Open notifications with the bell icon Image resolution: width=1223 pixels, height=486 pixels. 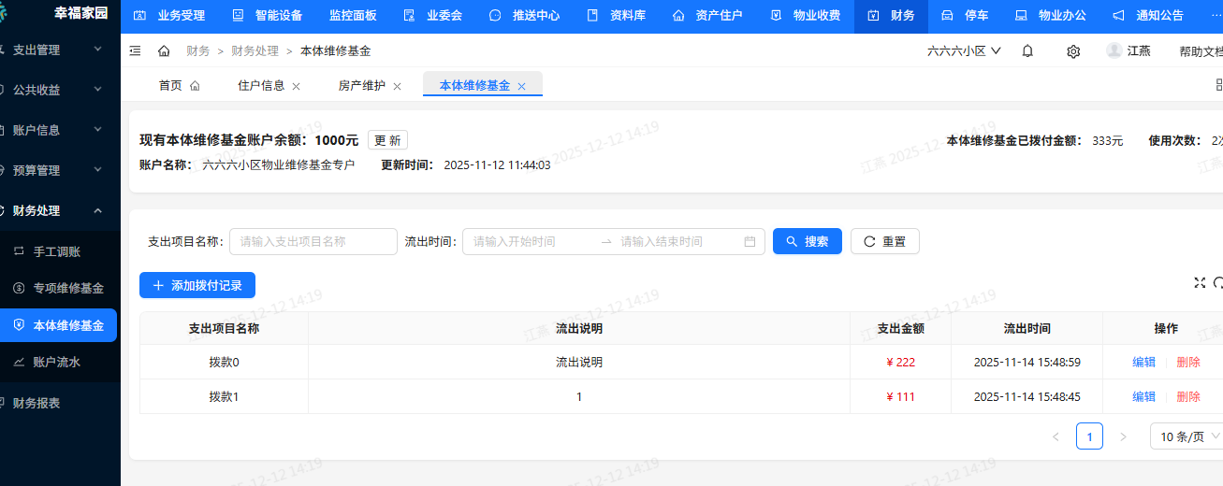tap(1027, 50)
